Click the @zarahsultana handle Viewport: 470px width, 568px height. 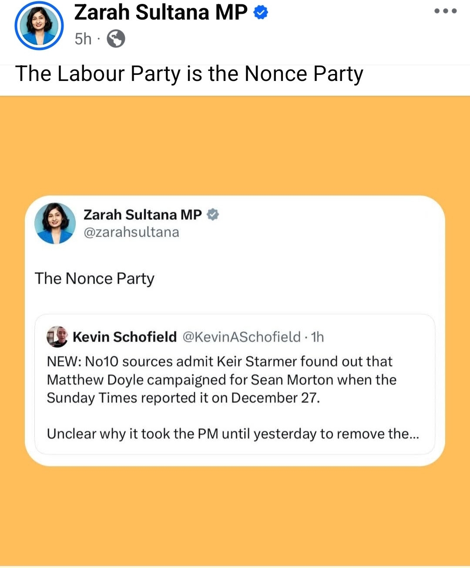(x=131, y=232)
